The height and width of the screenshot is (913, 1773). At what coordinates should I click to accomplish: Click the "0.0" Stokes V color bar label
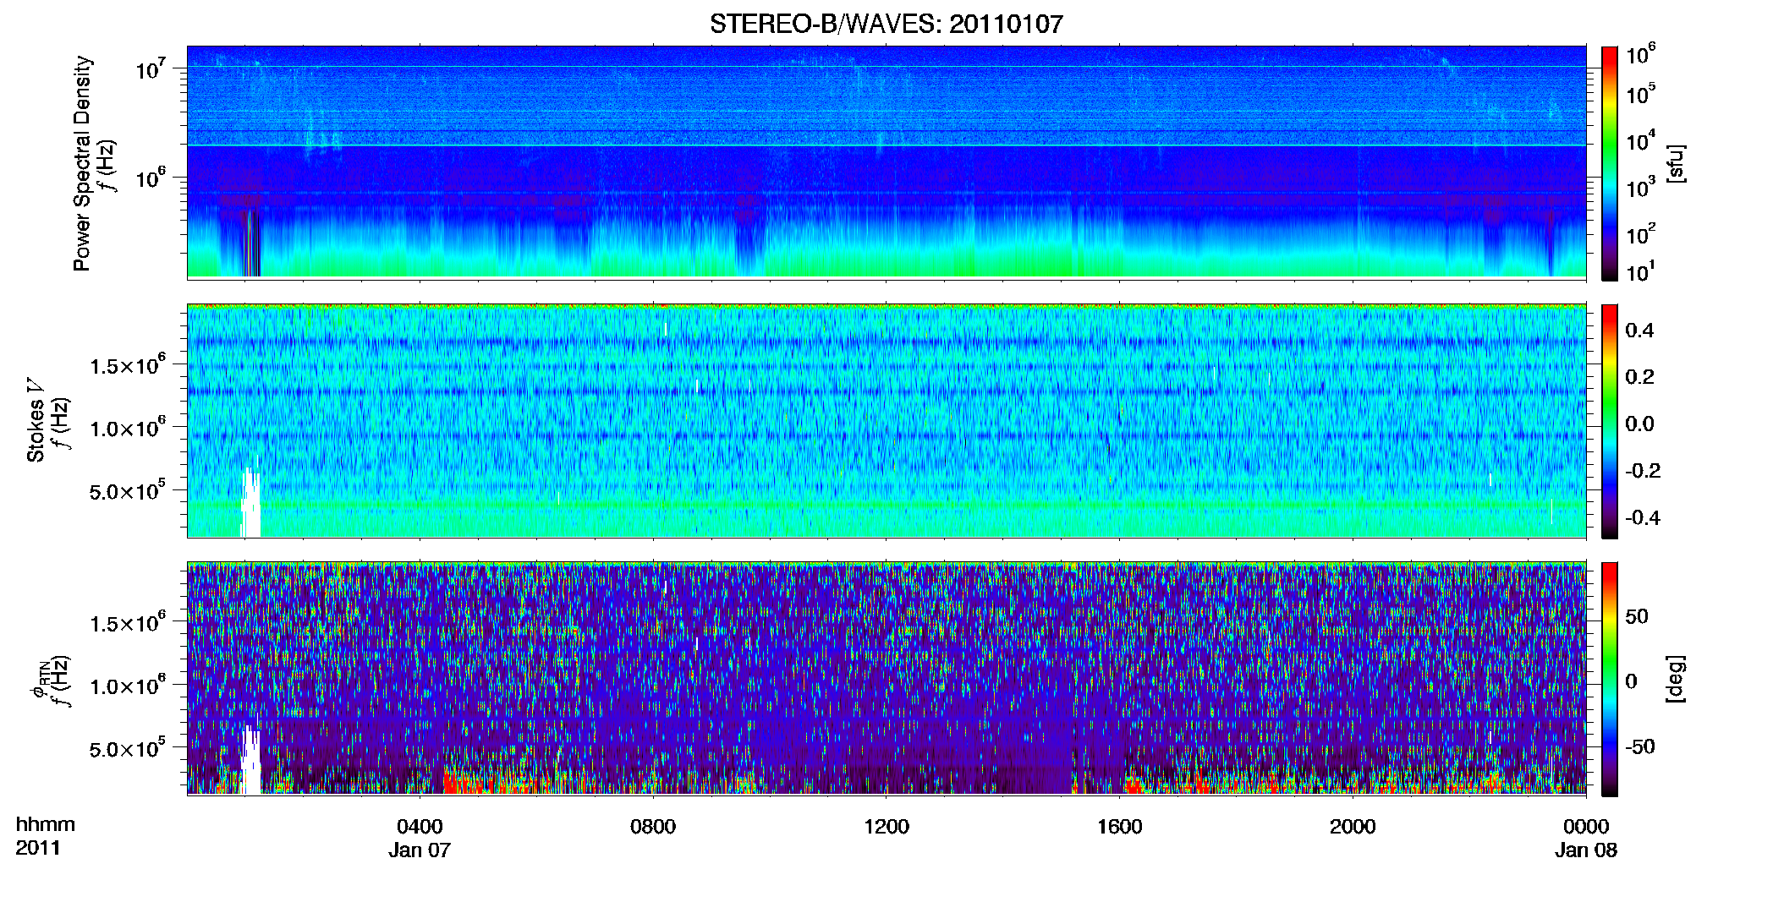coord(1639,424)
